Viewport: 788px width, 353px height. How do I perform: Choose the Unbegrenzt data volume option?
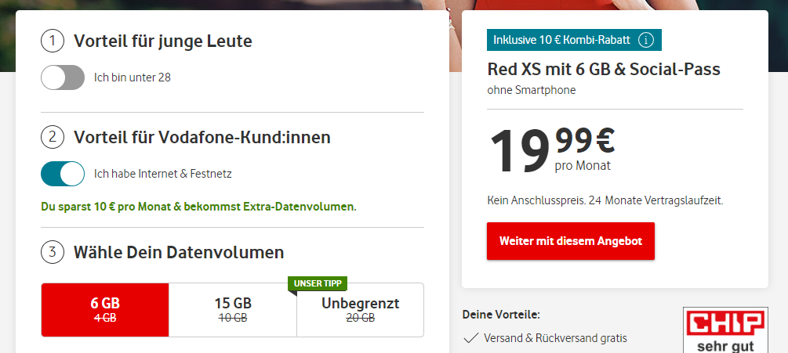point(361,310)
